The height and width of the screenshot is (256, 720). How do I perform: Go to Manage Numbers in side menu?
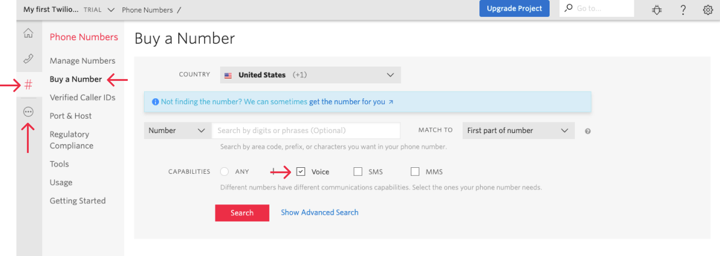coord(82,61)
